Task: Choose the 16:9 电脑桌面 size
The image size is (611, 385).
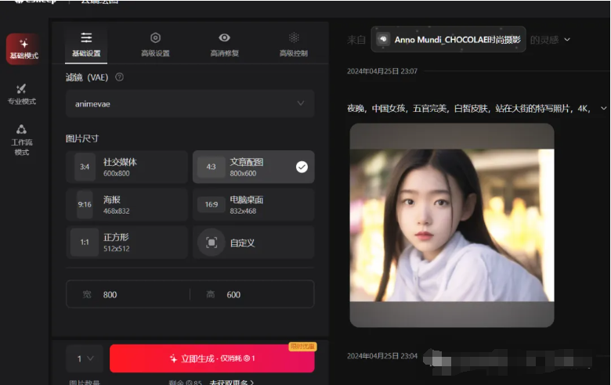Action: (x=253, y=205)
